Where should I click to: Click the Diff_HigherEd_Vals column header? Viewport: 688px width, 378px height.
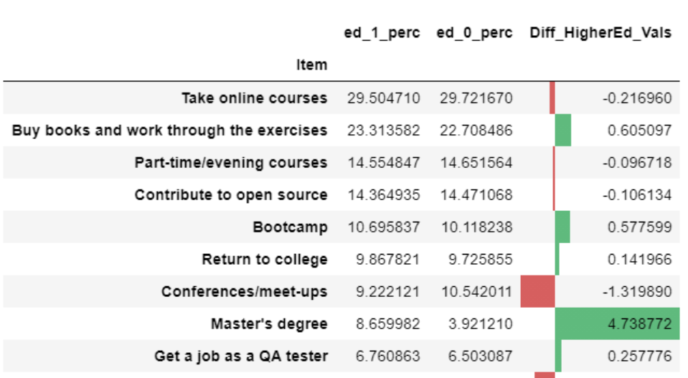[x=600, y=33]
